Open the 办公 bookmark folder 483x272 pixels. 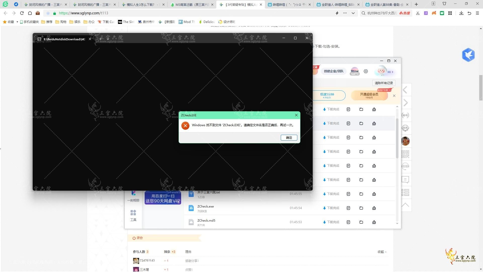point(89,22)
